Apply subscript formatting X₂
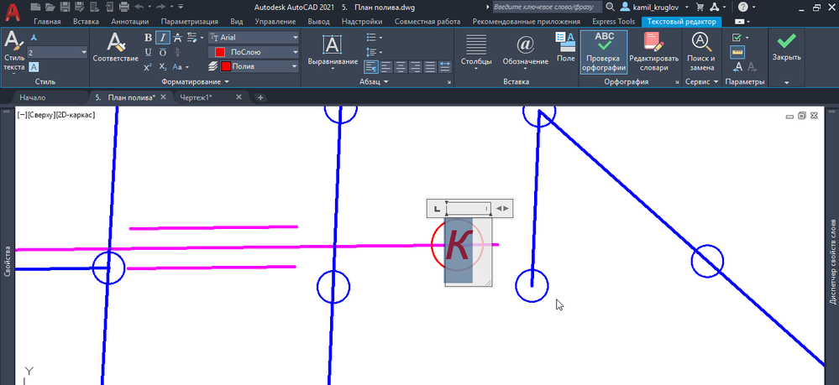This screenshot has width=839, height=385. click(x=163, y=67)
